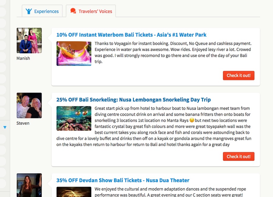View the Devdan Show reviewer's profile photo

point(29,185)
